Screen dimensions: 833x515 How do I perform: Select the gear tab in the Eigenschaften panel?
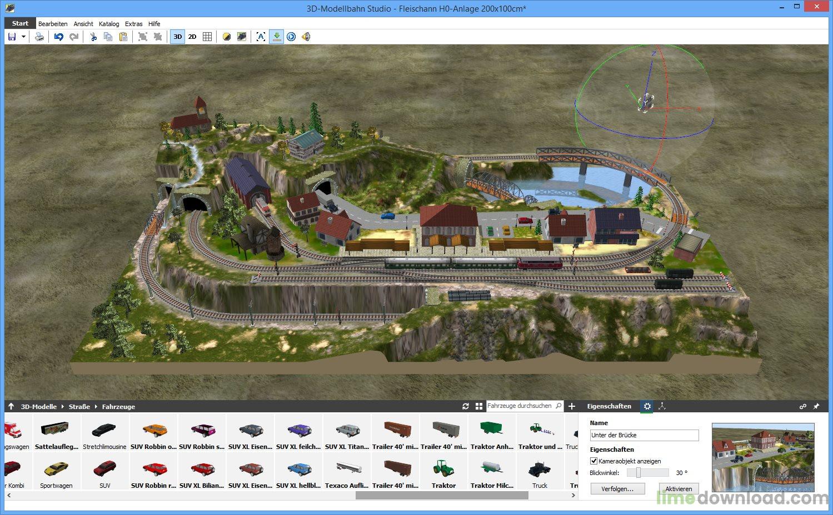coord(647,406)
